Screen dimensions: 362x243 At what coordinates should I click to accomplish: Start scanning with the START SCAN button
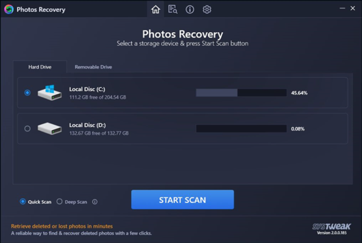click(x=182, y=199)
